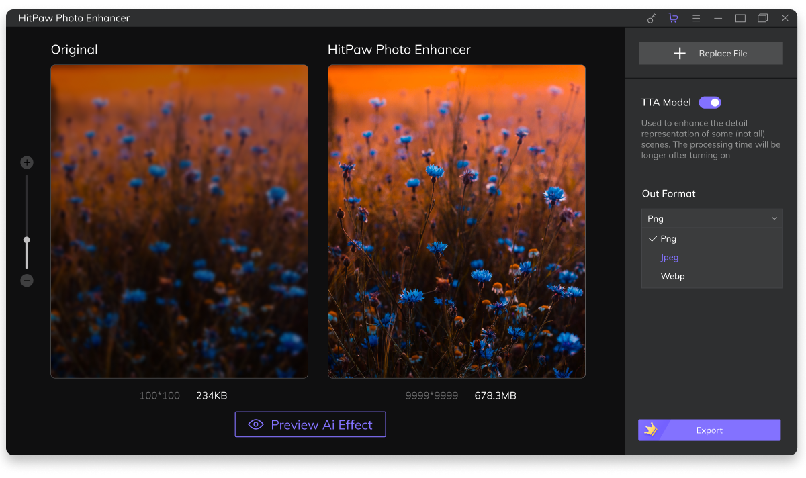Click the zoom in plus icon
Image resolution: width=806 pixels, height=478 pixels.
(27, 162)
